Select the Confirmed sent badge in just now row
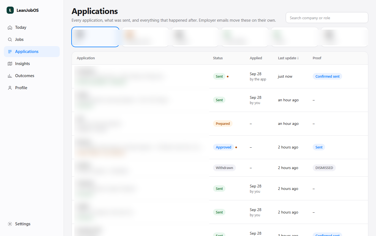Image resolution: width=376 pixels, height=236 pixels. coord(327,77)
